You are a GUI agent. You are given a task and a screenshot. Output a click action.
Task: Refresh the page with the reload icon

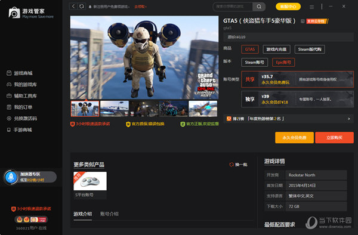82,7
